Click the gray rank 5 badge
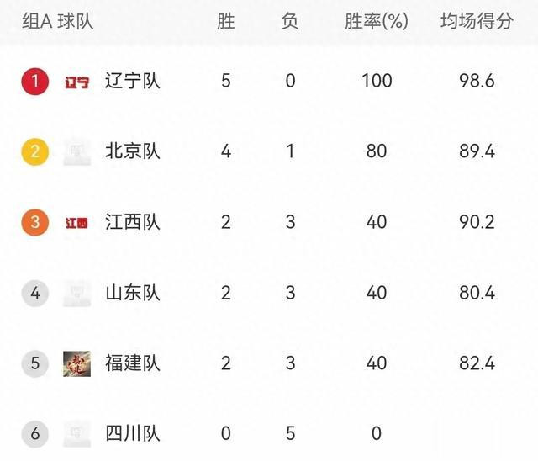Screen dimensions: 538x461 [x=34, y=363]
